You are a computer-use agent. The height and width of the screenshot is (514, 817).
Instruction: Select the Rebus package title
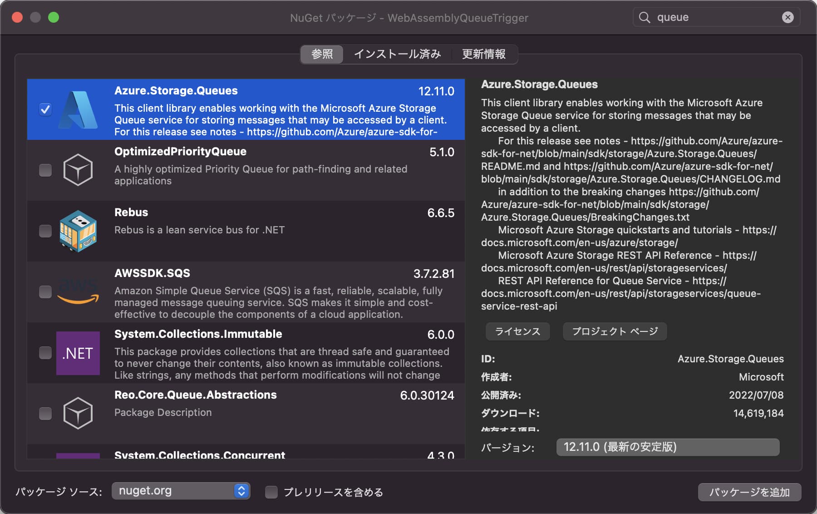(131, 213)
